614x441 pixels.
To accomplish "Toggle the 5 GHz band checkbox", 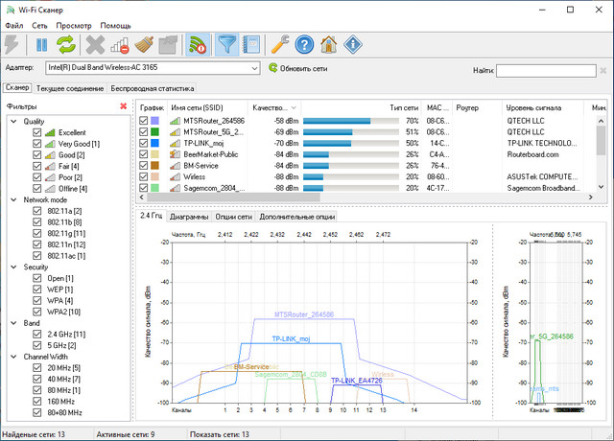I will [37, 345].
